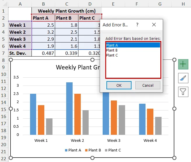Select Plant A in series list
This screenshot has height=162, width=191.
(x=133, y=45)
